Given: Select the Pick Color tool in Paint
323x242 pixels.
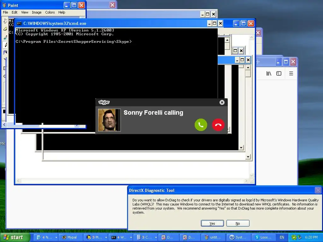Looking at the screenshot, I should (5, 37).
